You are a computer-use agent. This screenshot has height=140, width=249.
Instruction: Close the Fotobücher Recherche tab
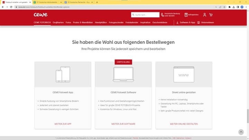click(x=92, y=2)
